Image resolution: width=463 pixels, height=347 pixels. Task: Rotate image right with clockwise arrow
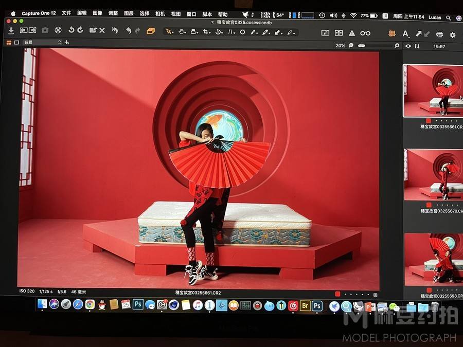80,30
